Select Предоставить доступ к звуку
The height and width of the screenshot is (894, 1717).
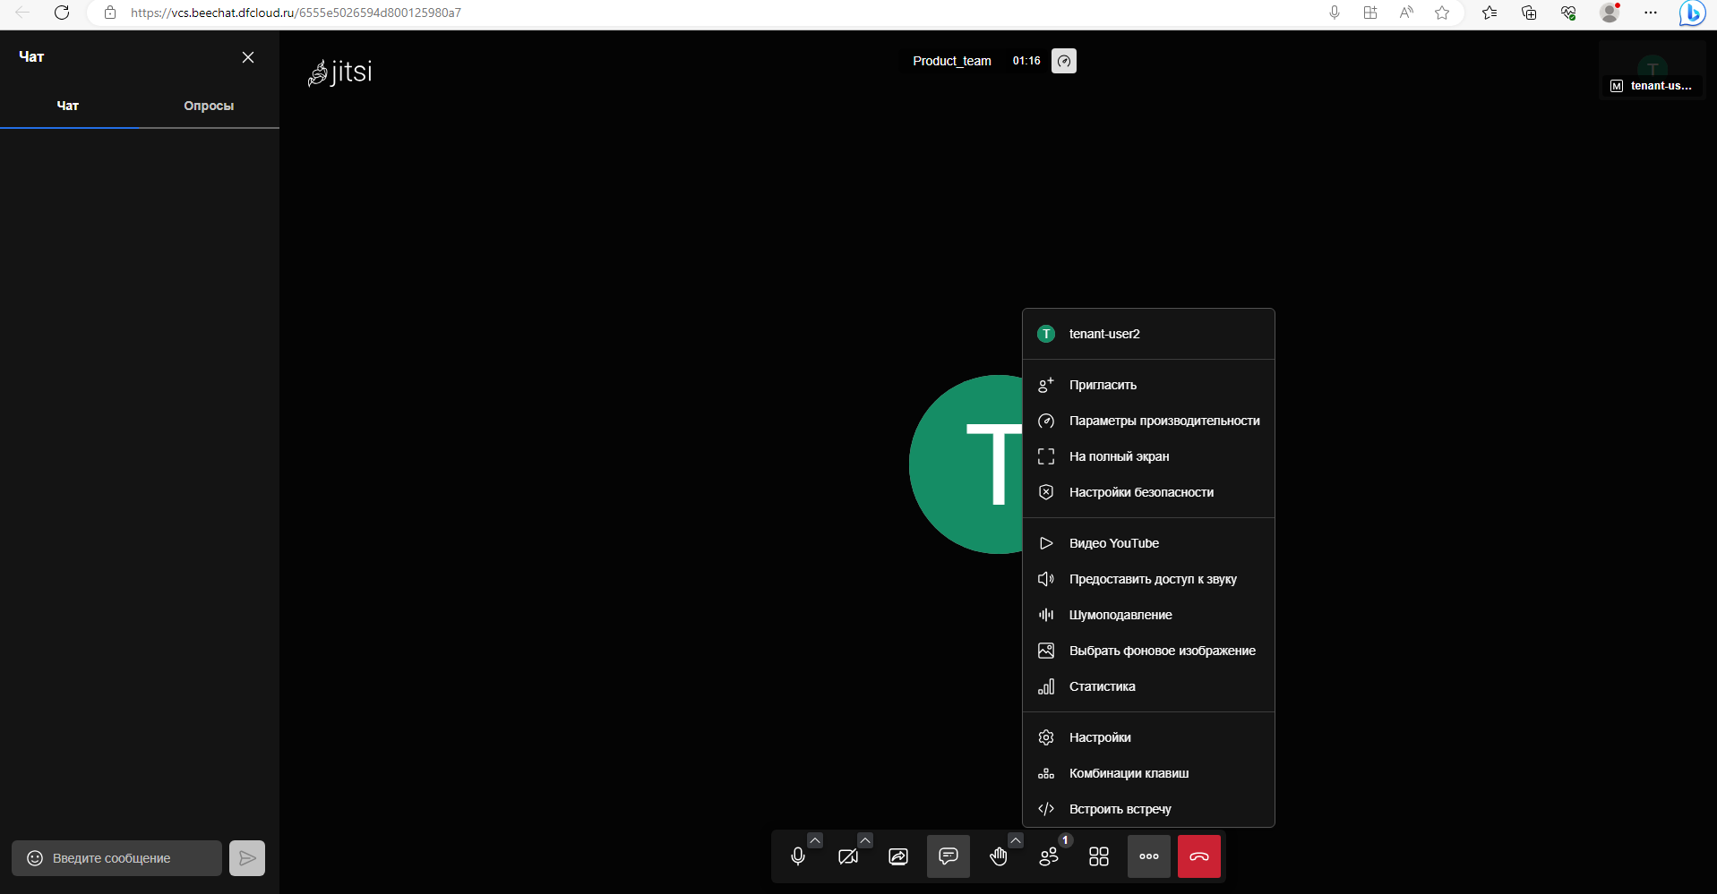pos(1148,579)
